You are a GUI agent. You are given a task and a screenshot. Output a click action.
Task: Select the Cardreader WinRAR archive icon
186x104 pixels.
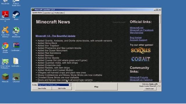coord(16,47)
